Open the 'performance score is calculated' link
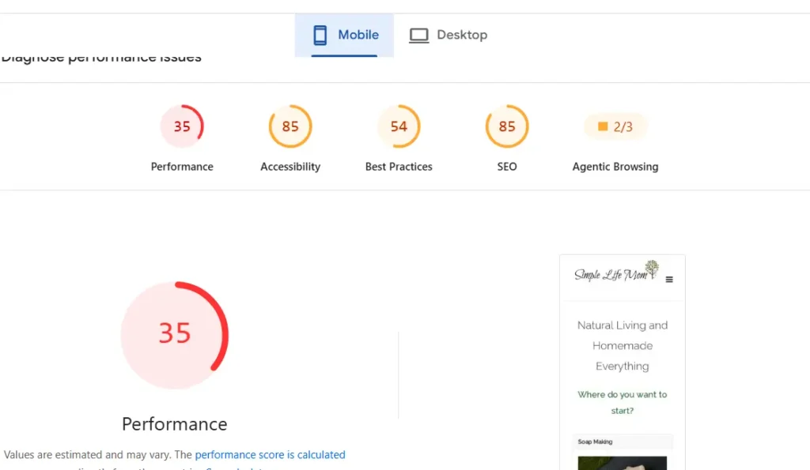This screenshot has width=810, height=470. pos(271,454)
